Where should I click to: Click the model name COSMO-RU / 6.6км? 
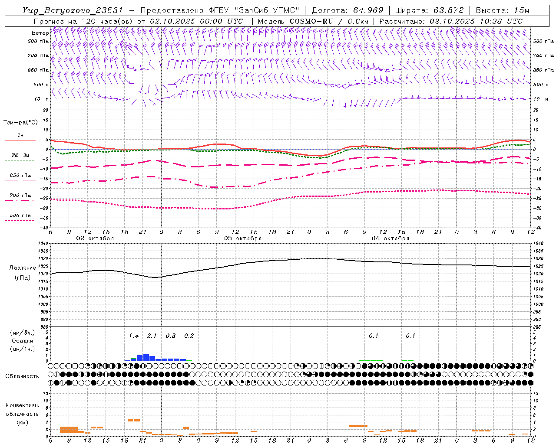tap(328, 21)
